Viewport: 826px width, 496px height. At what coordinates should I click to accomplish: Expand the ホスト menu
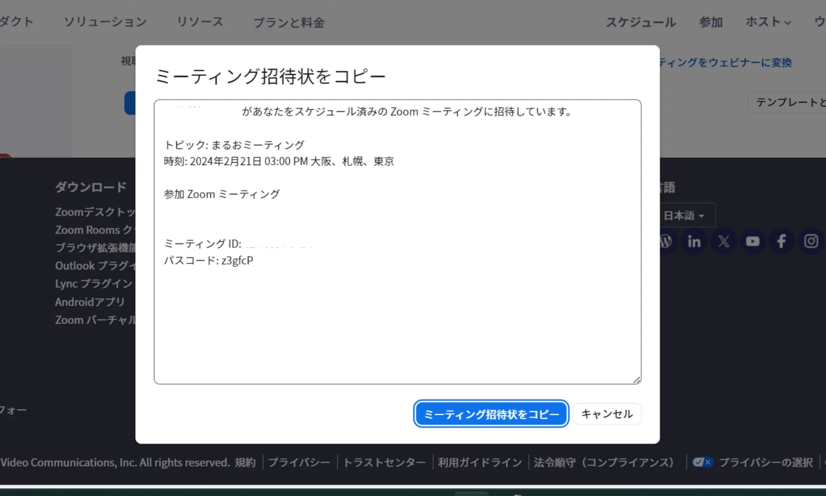point(768,22)
